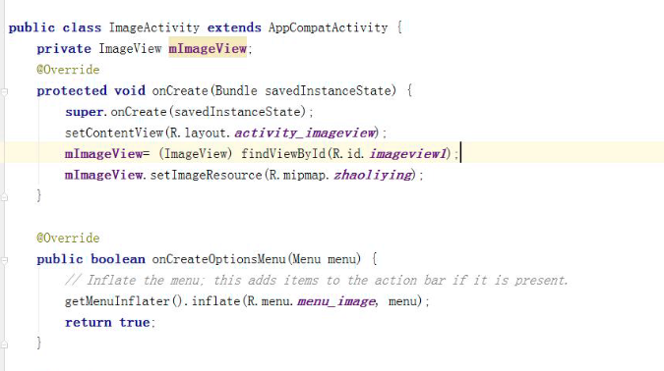Image resolution: width=664 pixels, height=371 pixels.
Task: Click the (ImageView) cast expression
Action: click(196, 154)
